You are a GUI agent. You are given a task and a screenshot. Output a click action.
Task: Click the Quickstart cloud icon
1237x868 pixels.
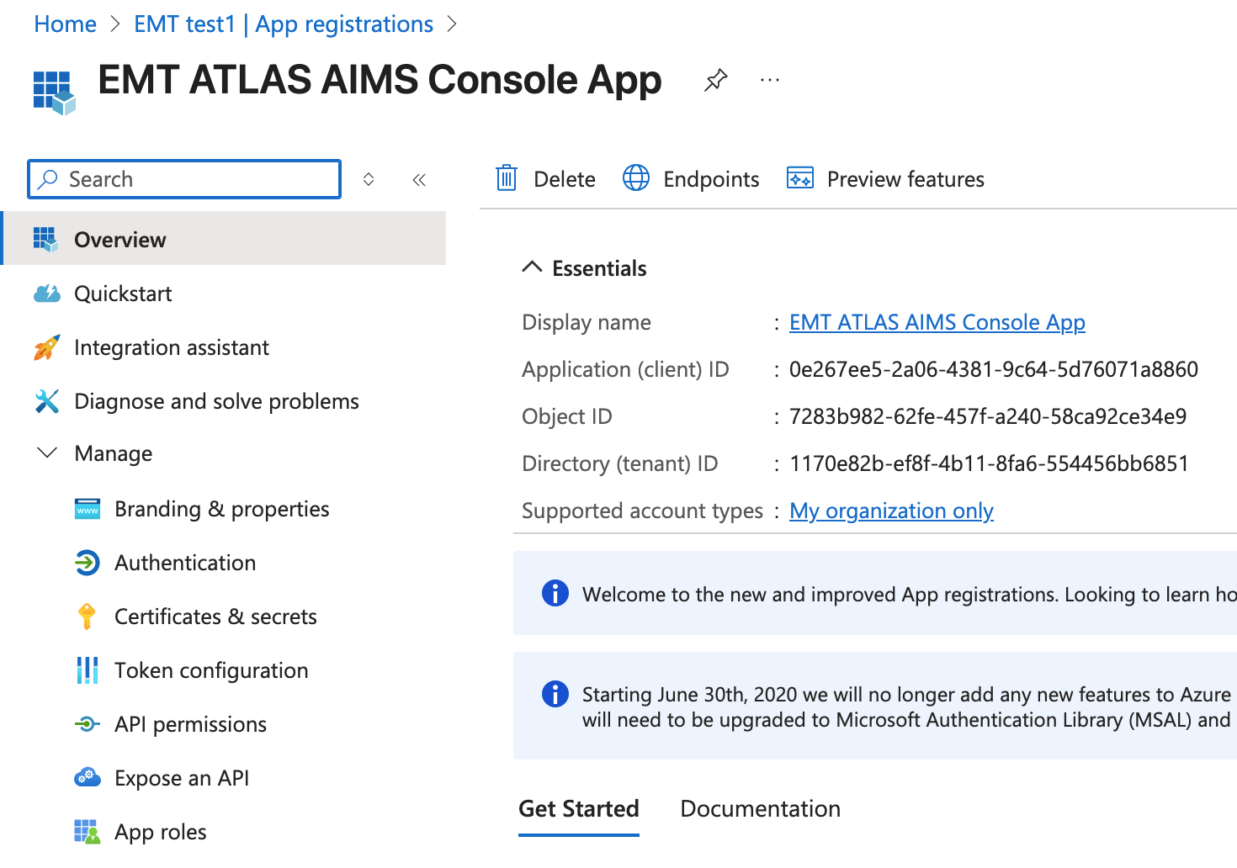[47, 294]
